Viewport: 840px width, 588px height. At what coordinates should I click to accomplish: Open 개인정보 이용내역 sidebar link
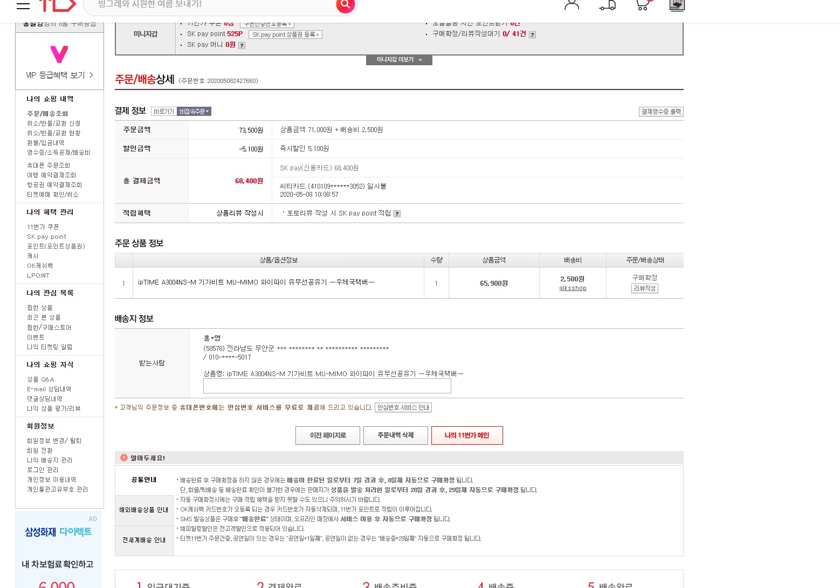click(x=52, y=480)
